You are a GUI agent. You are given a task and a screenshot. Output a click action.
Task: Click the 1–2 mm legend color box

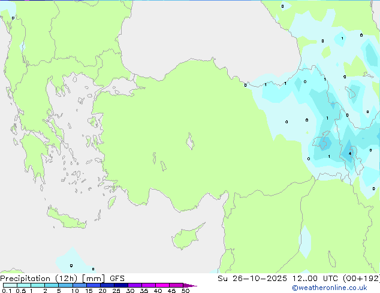click(x=38, y=285)
